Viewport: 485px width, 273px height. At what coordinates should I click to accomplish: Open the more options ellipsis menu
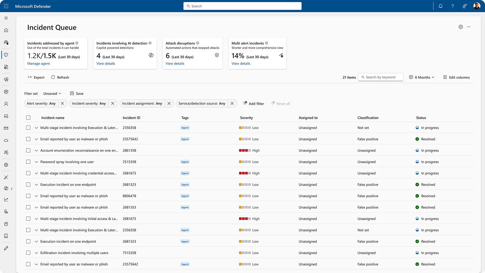point(469,27)
